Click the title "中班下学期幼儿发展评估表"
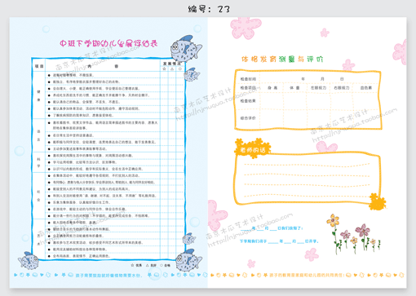This screenshot has height=296, width=416. [108, 43]
